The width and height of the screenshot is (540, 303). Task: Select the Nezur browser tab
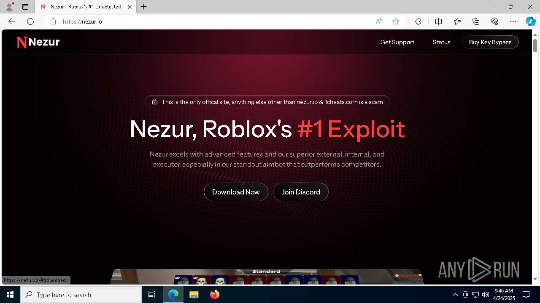(86, 7)
